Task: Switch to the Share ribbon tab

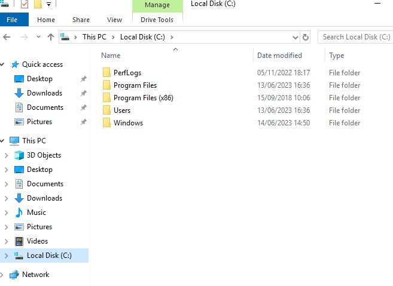Action: (x=81, y=20)
